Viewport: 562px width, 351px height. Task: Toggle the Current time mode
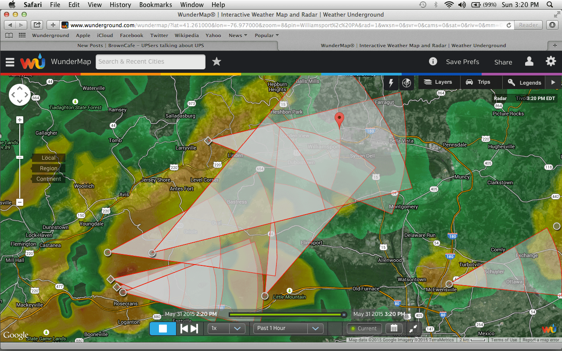click(x=364, y=328)
